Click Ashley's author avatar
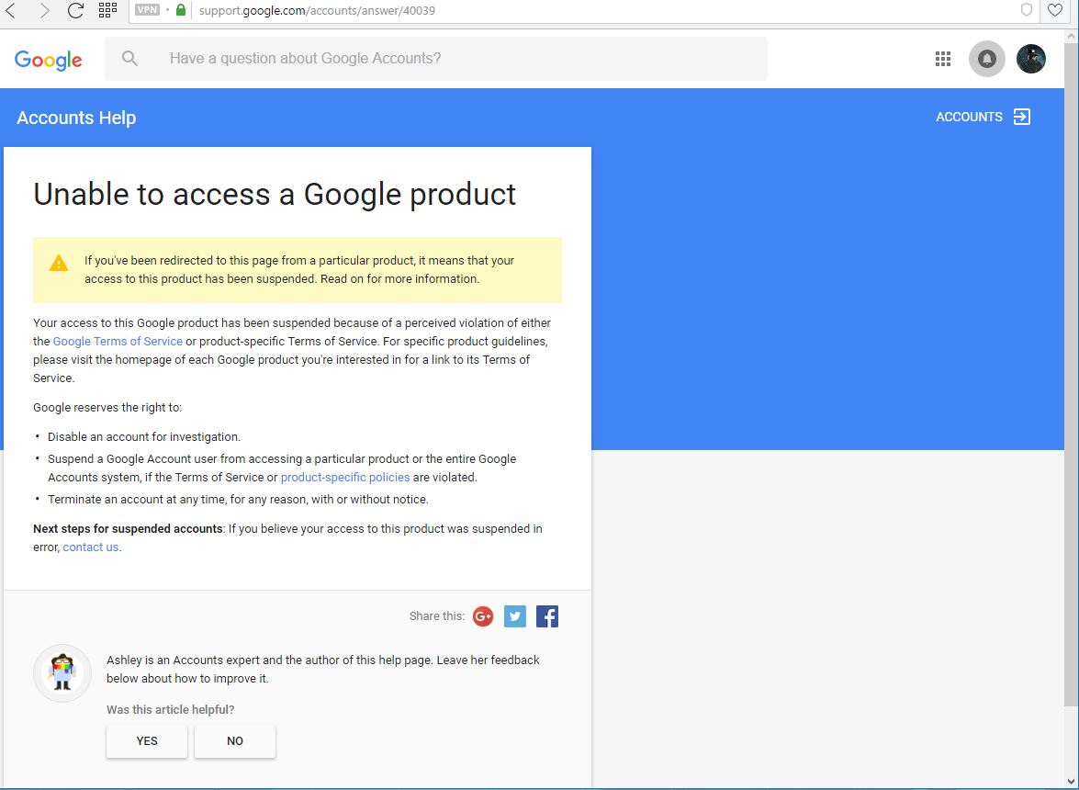This screenshot has height=790, width=1079. pos(62,673)
